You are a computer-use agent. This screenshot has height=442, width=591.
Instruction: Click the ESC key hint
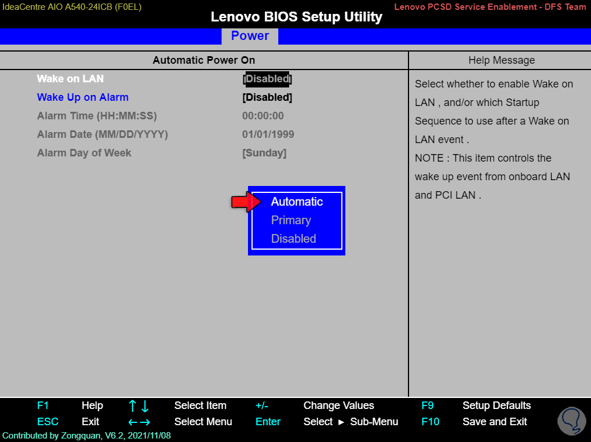tap(48, 422)
